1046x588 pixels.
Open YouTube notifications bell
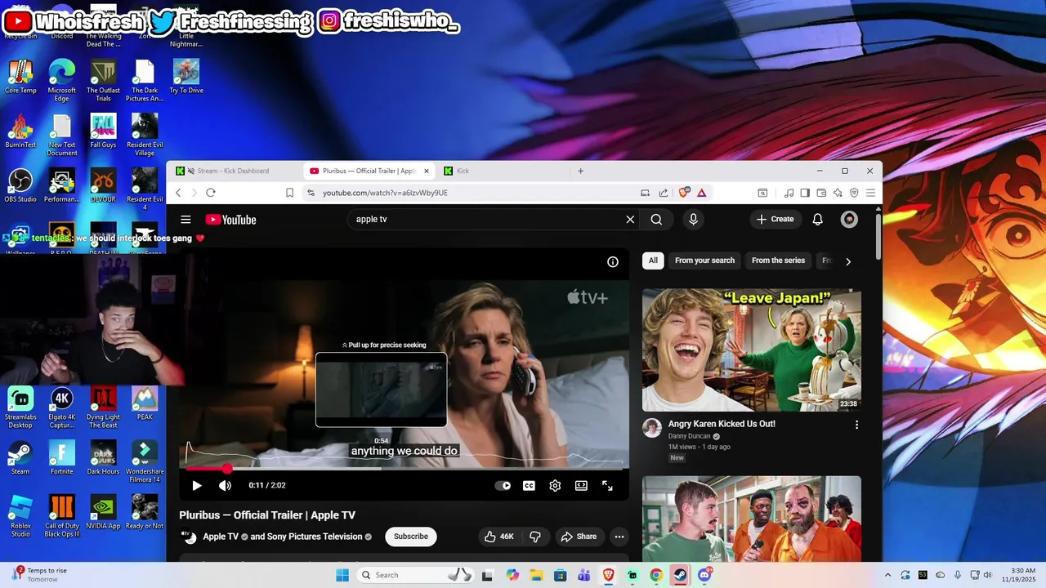(x=817, y=220)
